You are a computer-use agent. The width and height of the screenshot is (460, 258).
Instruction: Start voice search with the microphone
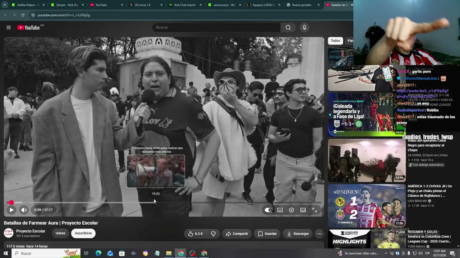pyautogui.click(x=304, y=28)
